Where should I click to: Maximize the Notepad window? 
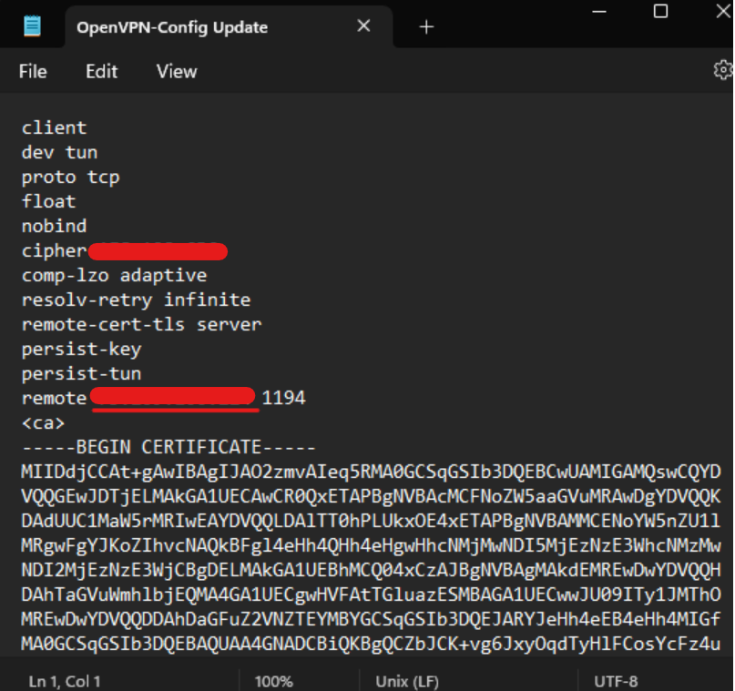tap(660, 11)
